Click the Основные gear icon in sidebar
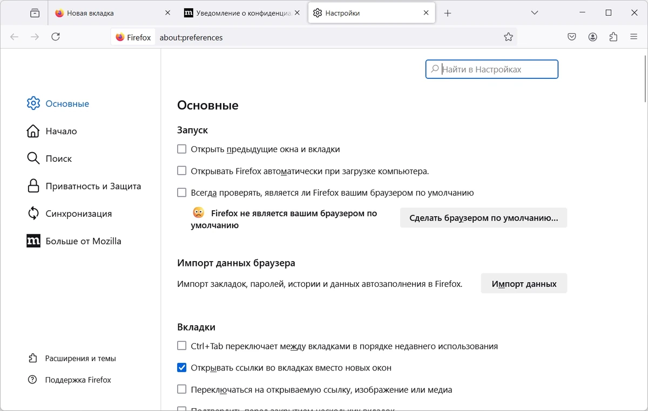 click(x=33, y=104)
